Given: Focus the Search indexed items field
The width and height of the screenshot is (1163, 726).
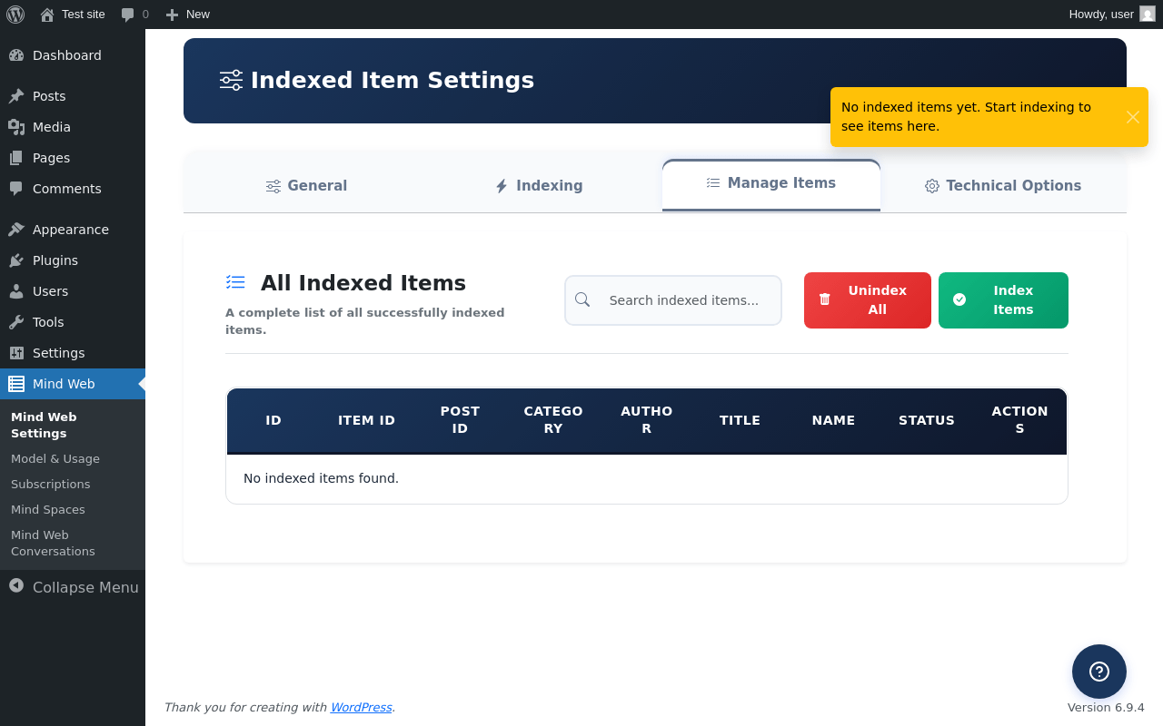Looking at the screenshot, I should (x=683, y=300).
